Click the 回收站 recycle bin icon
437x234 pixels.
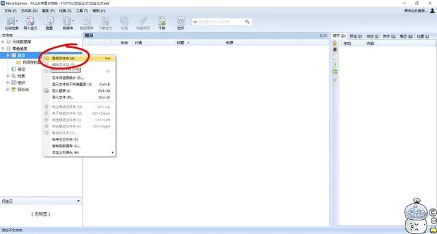(14, 89)
